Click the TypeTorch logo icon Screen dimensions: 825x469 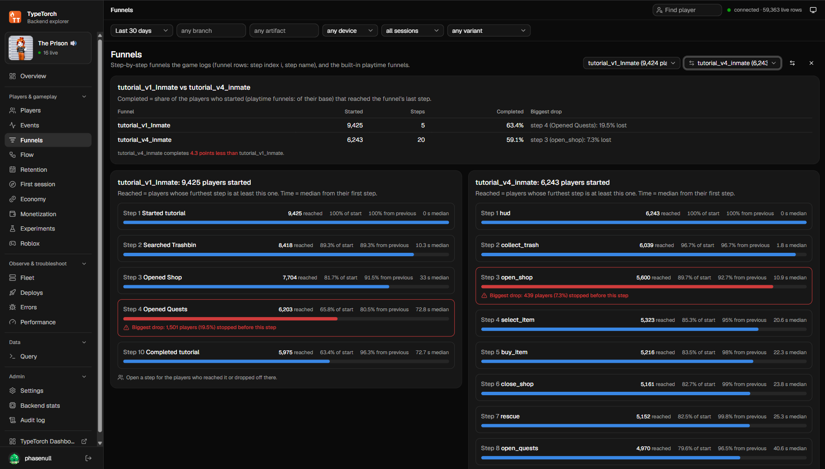pyautogui.click(x=15, y=17)
